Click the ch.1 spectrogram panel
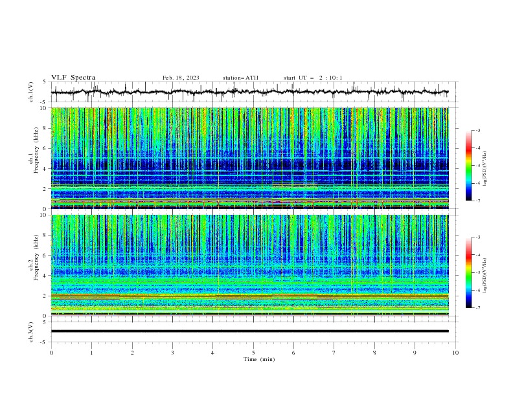513x396 pixels. pos(250,158)
